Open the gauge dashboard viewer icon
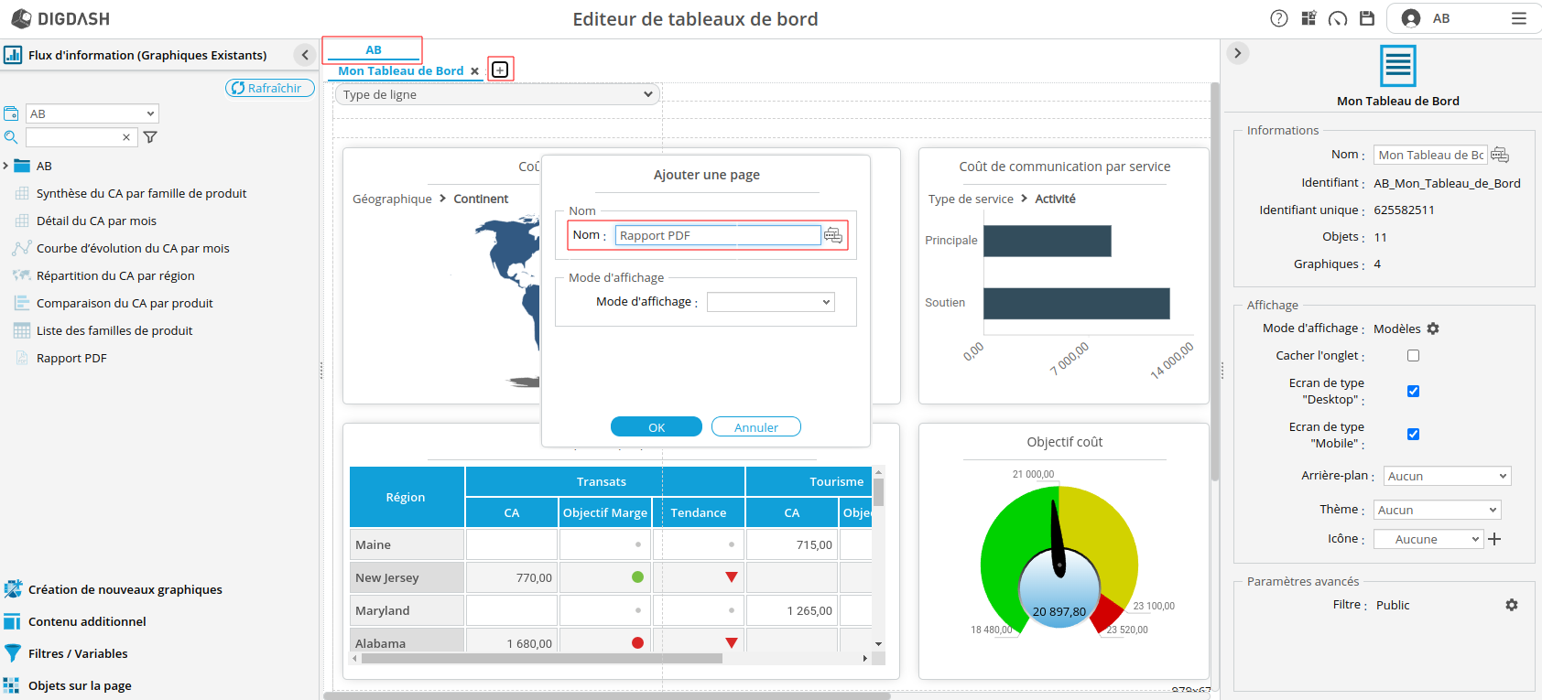The width and height of the screenshot is (1542, 700). pyautogui.click(x=1338, y=18)
